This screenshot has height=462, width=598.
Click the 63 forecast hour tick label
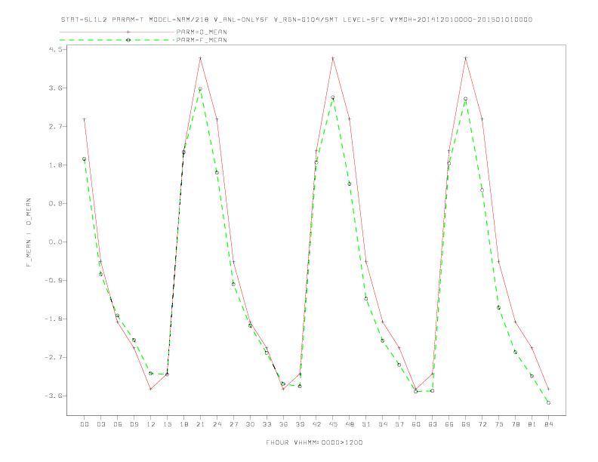(433, 424)
